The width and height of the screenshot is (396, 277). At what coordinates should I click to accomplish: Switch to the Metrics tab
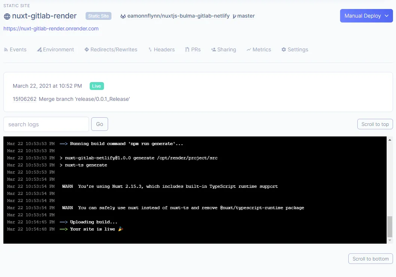(x=259, y=49)
